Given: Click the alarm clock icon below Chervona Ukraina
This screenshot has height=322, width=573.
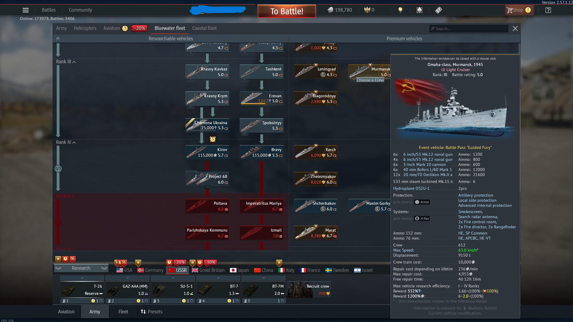Looking at the screenshot, I should click(213, 139).
